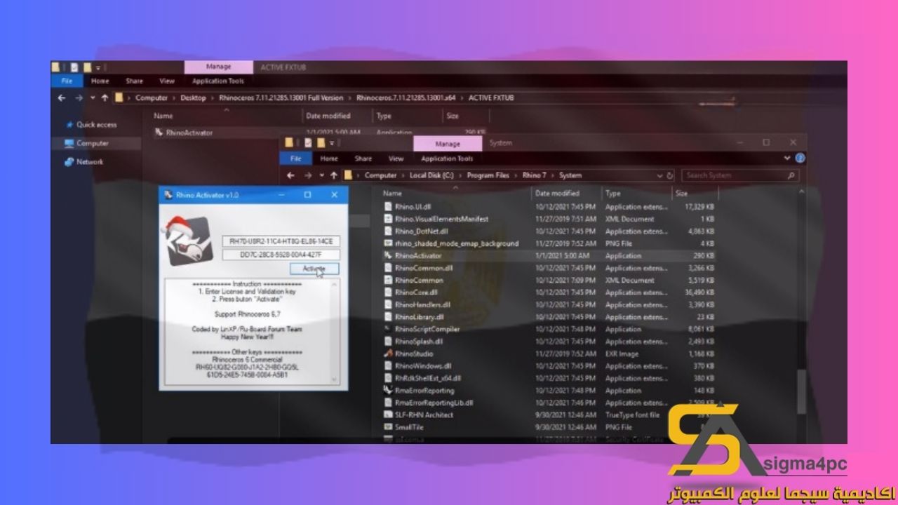
Task: Go back in ACTIVE FXTUB window
Action: click(62, 98)
